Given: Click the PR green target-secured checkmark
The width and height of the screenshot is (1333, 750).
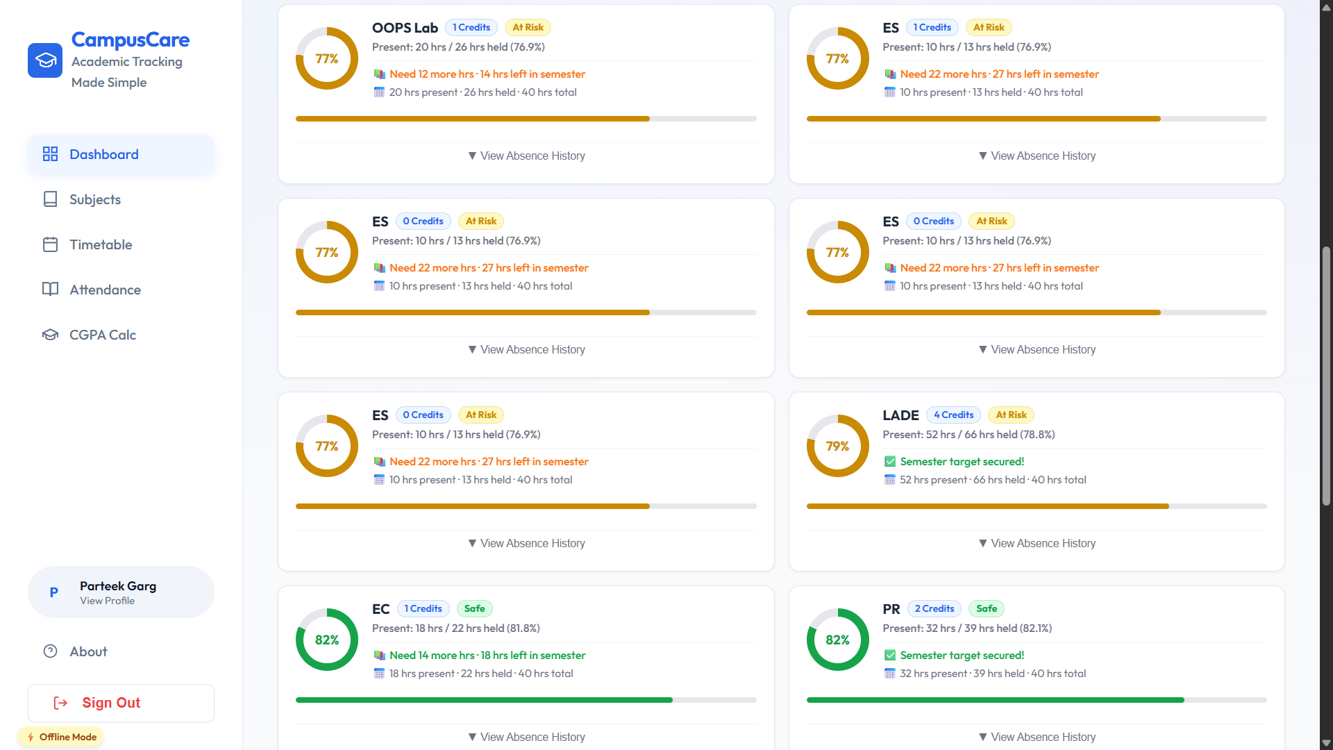Looking at the screenshot, I should point(890,655).
